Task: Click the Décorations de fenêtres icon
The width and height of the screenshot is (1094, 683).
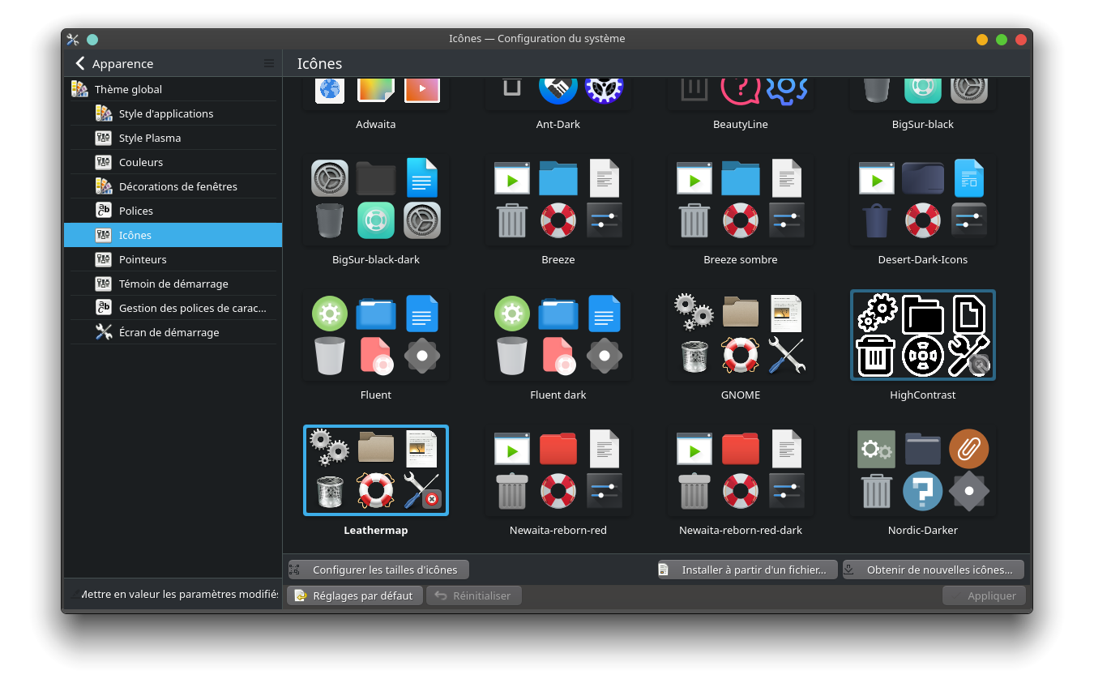Action: point(104,186)
